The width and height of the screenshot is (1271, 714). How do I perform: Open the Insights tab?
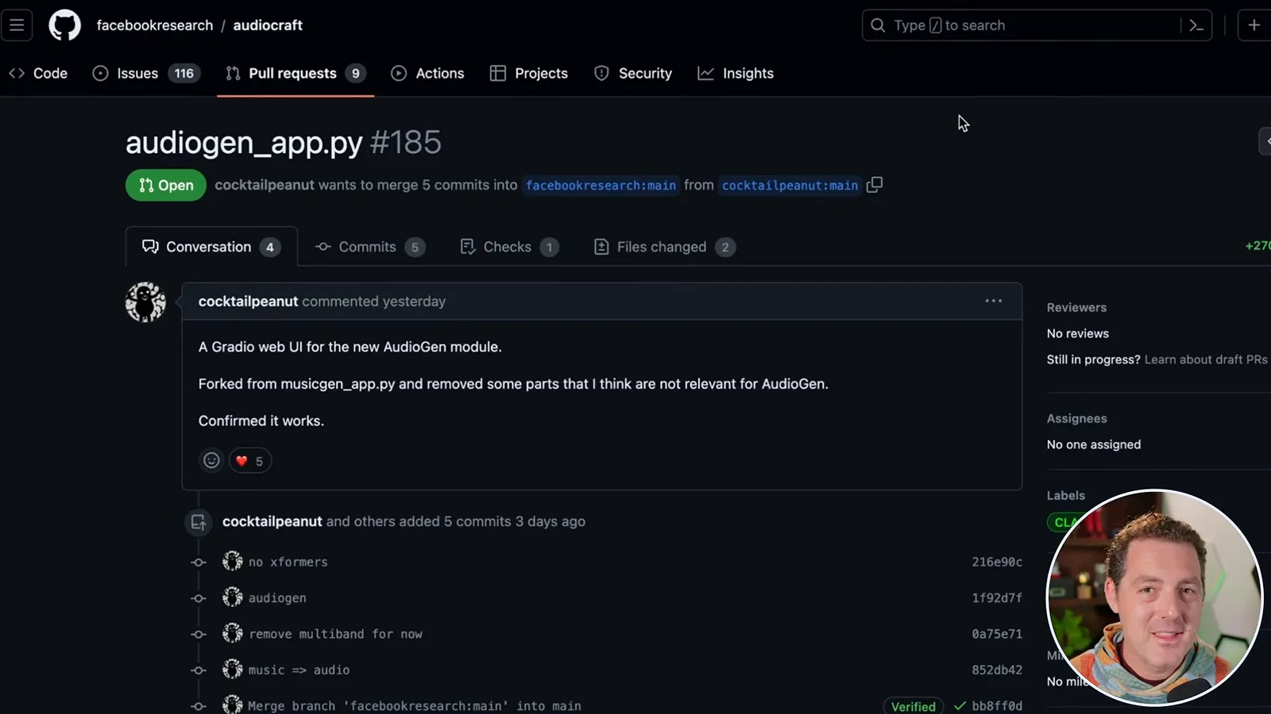point(736,73)
